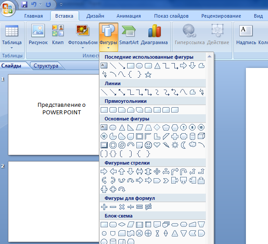268x244 pixels.
Task: Open Customize Quick Access Toolbar dropdown
Action: (61, 4)
